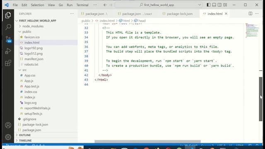This screenshot has width=265, height=149.
Task: Open the Manage settings gear
Action: pyautogui.click(x=8, y=137)
